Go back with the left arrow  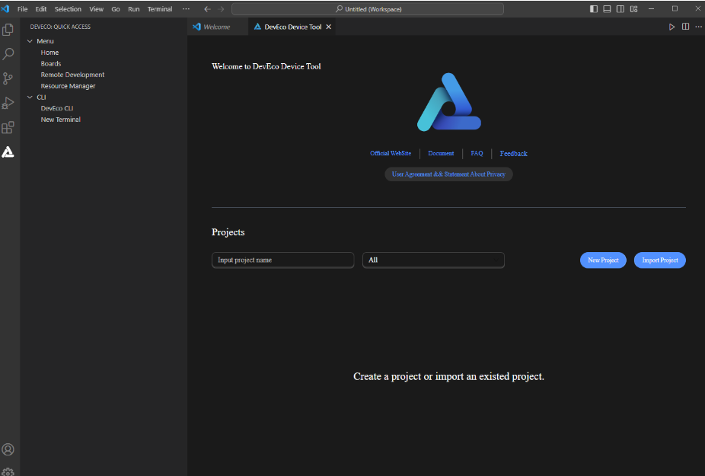207,9
